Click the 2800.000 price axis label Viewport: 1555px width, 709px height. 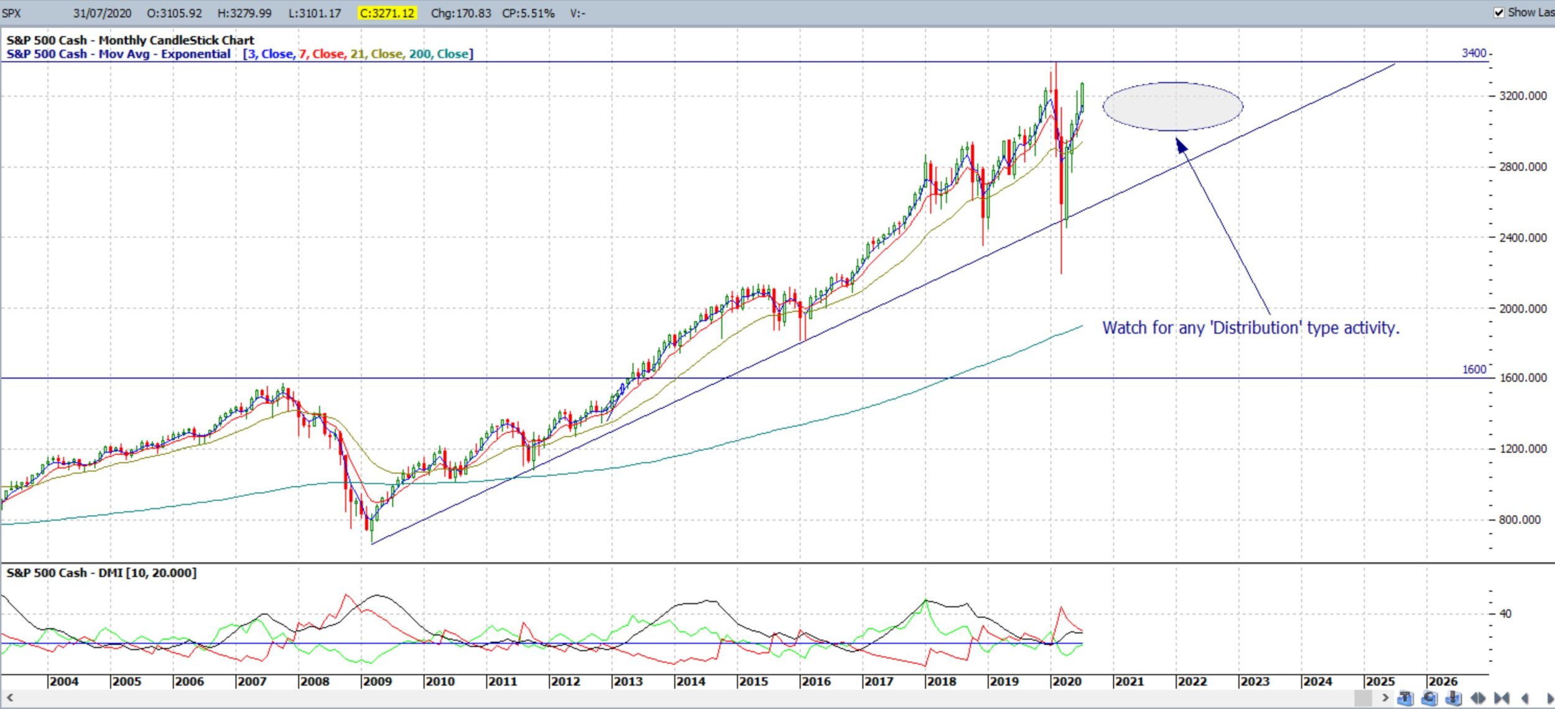(1523, 167)
